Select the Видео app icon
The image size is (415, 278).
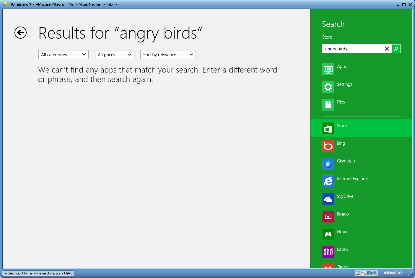[x=328, y=217]
